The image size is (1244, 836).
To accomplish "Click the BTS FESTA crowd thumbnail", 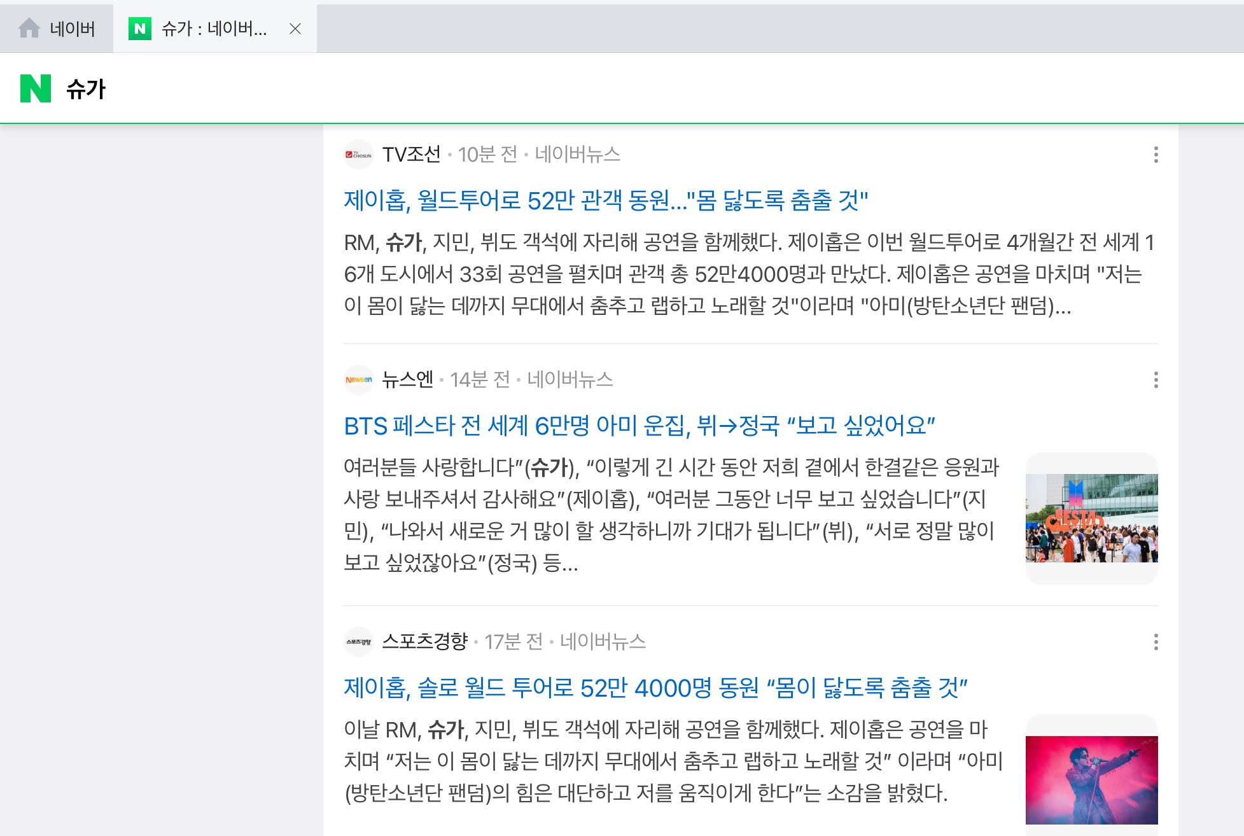I will click(1092, 518).
